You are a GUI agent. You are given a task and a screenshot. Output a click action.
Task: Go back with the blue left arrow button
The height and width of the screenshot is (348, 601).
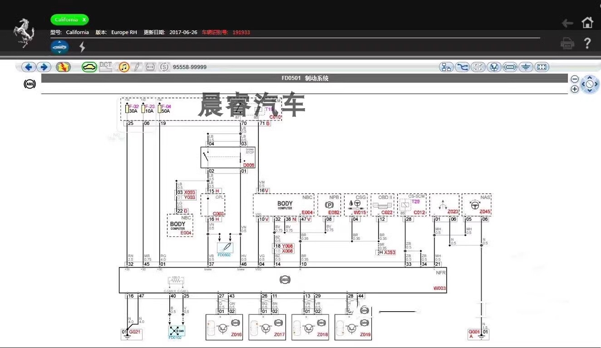[29, 67]
